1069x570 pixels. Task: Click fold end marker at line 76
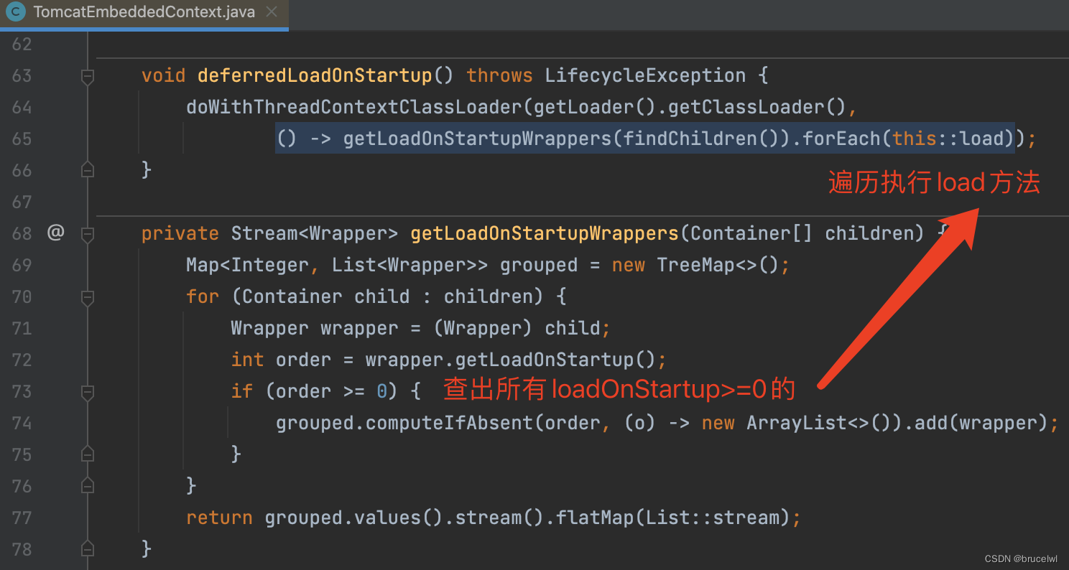point(88,486)
